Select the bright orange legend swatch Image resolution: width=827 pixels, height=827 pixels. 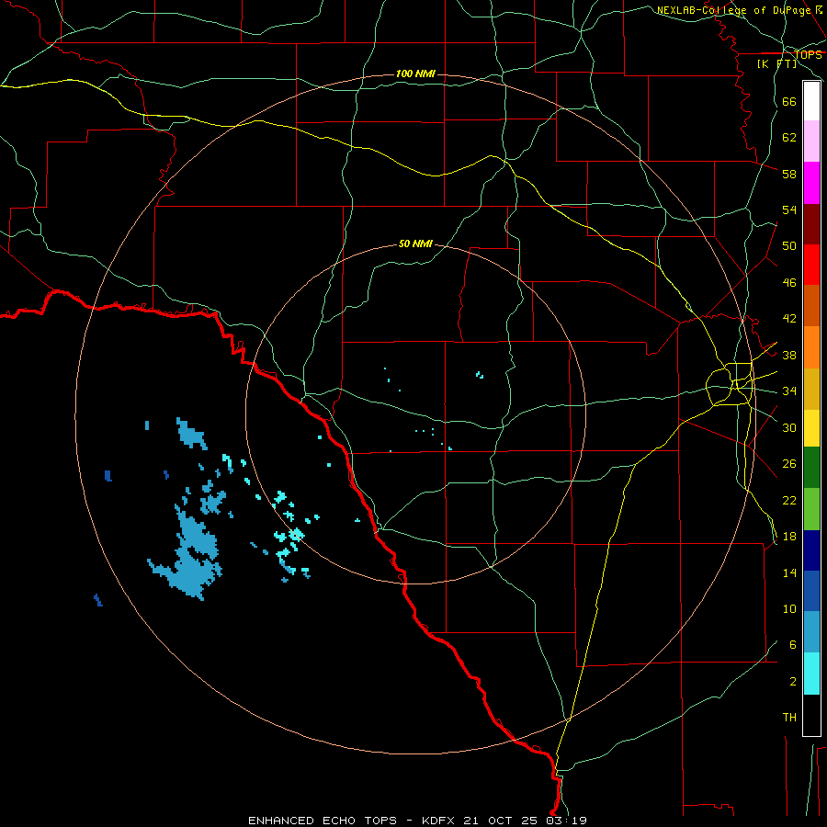pyautogui.click(x=811, y=347)
